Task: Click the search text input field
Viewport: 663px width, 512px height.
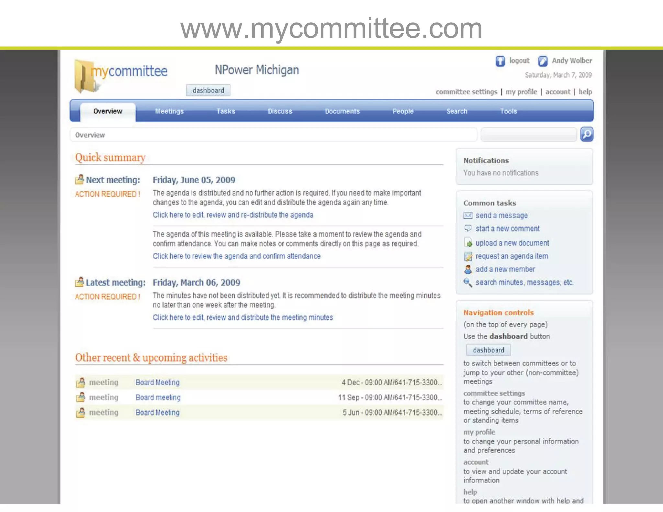Action: tap(528, 135)
